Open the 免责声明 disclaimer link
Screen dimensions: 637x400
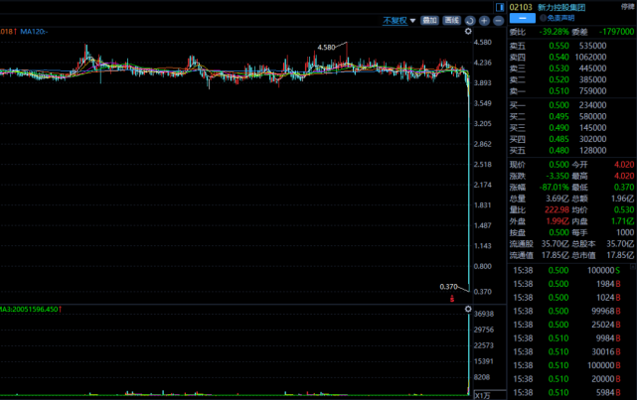click(x=560, y=18)
